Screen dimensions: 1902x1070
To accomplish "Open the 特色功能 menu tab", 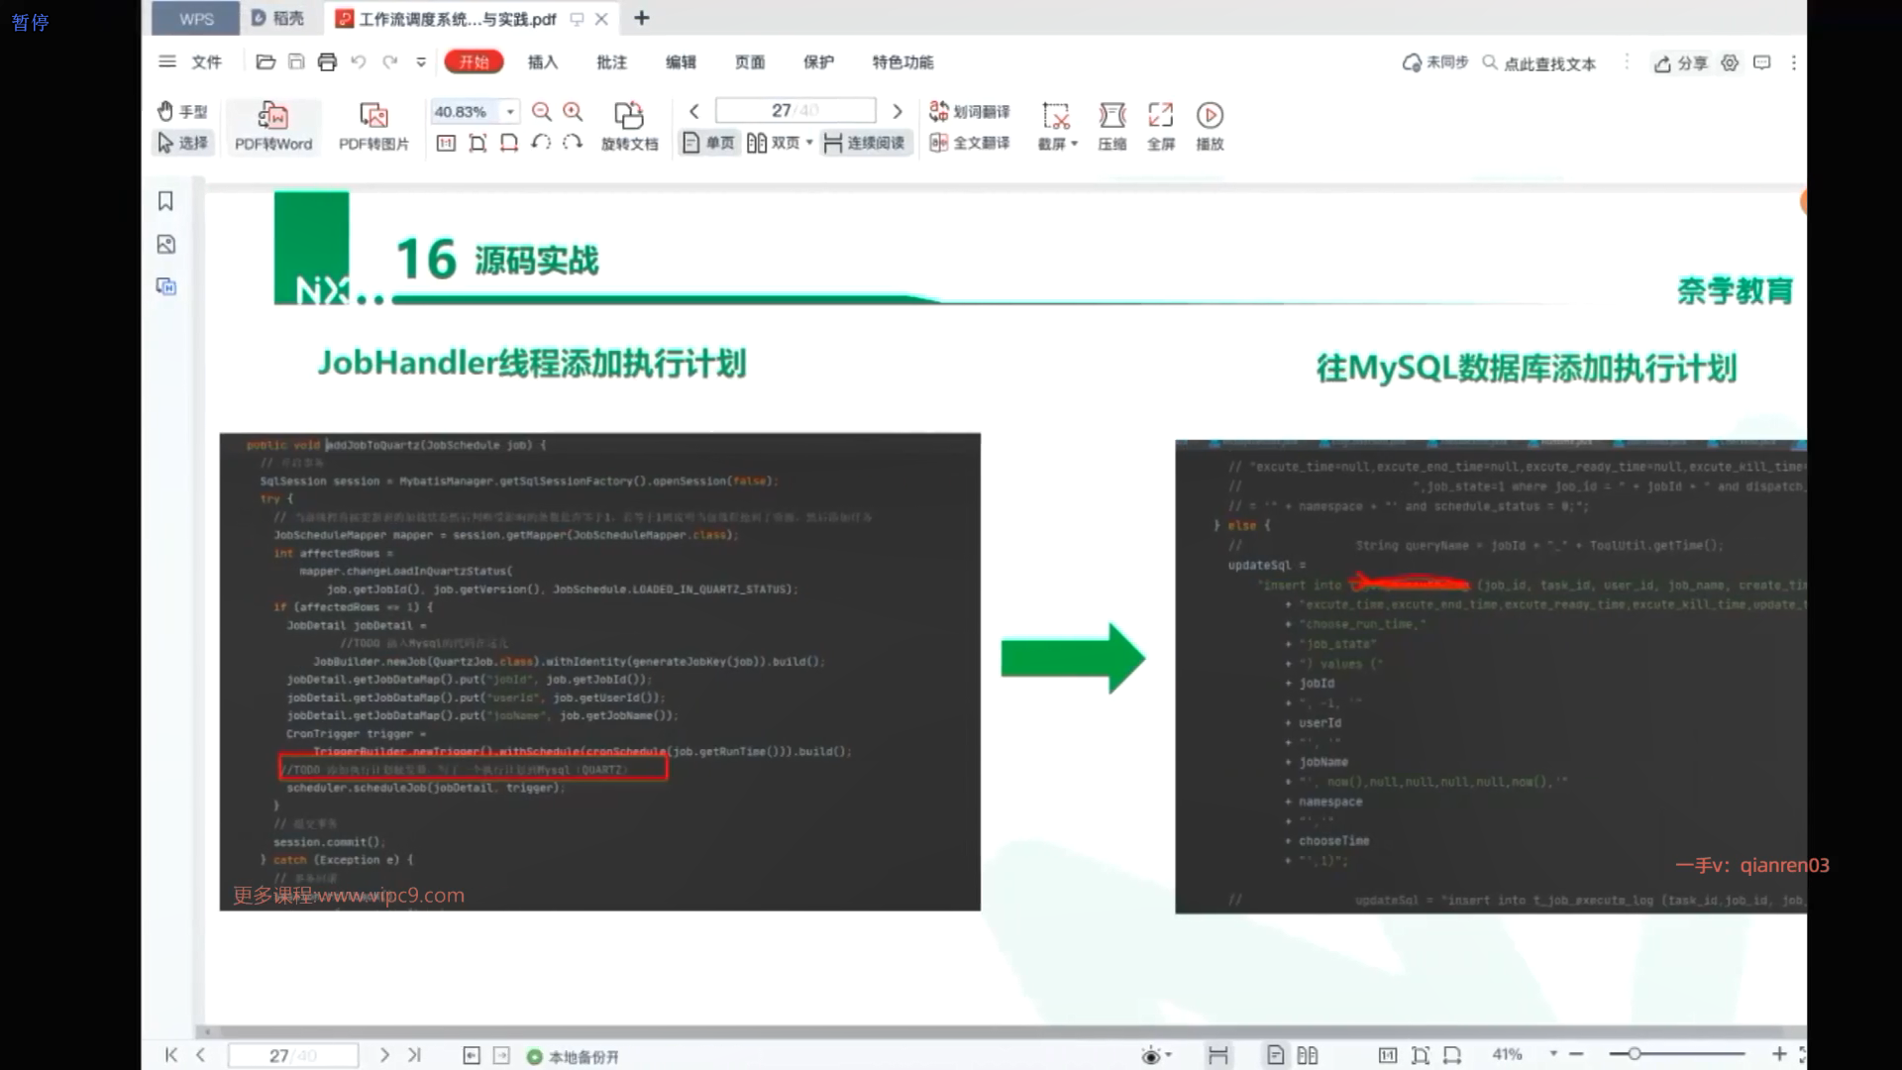I will click(901, 62).
